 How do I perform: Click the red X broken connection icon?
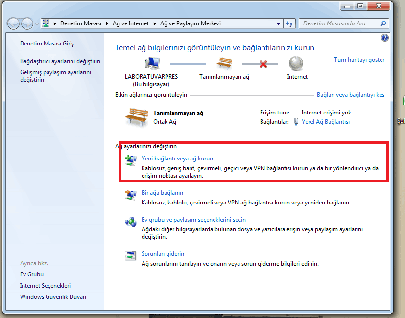click(x=263, y=64)
